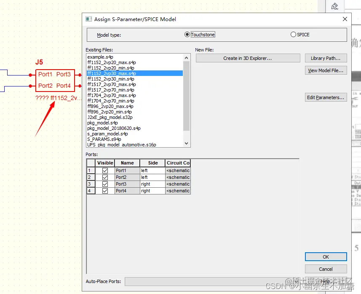Select example.s4p in the Existing Files list
Viewport: 361px width, 294px height.
[135, 57]
